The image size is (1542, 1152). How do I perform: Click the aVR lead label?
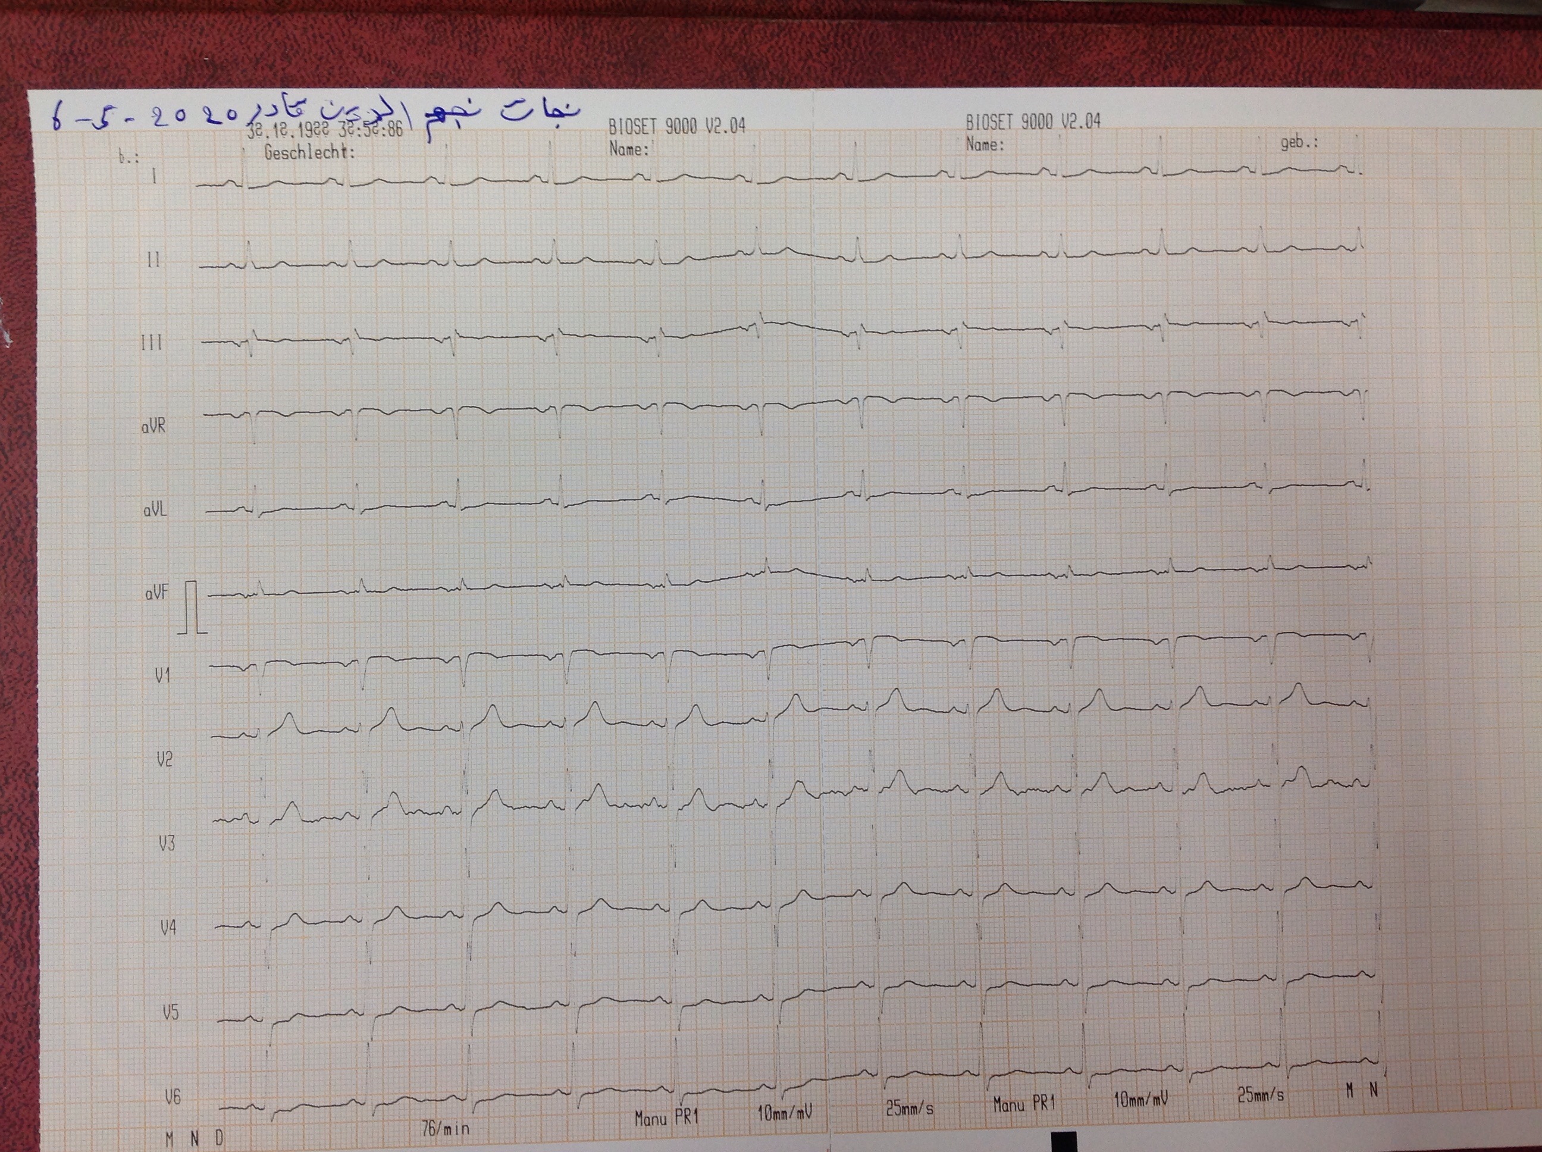(153, 426)
